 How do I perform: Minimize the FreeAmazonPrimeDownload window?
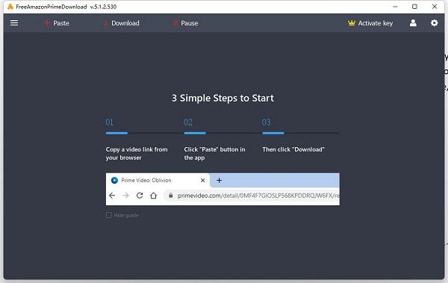[395, 7]
